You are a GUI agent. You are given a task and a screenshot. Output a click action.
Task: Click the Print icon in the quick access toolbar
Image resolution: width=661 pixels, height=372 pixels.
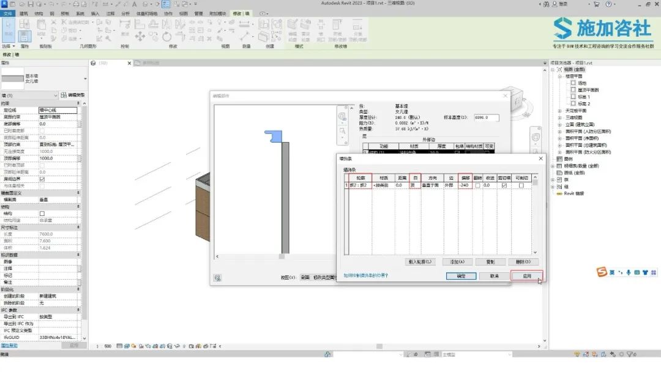76,4
